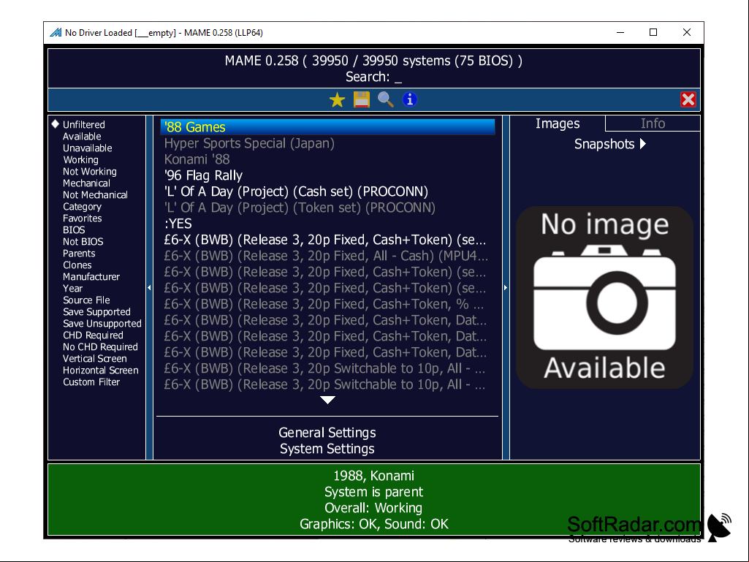
Task: Click the down arrow below the list
Action: 327,400
